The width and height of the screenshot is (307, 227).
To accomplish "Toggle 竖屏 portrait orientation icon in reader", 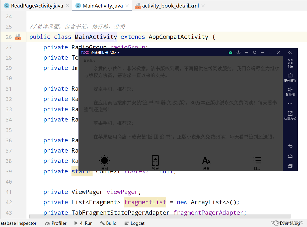I will coord(155,162).
